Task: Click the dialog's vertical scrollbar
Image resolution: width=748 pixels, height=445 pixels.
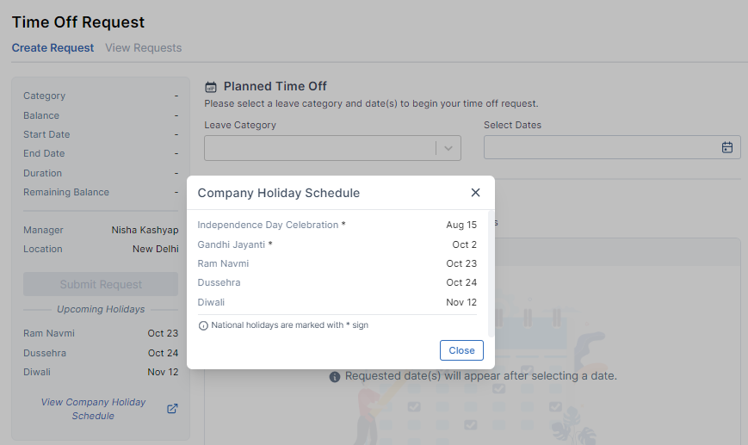Action: click(491, 273)
